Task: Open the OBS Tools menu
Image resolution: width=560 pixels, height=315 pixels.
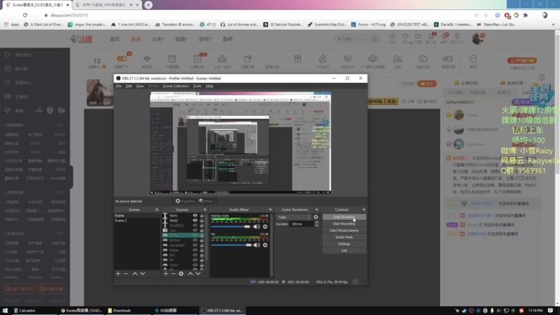Action: coord(197,86)
